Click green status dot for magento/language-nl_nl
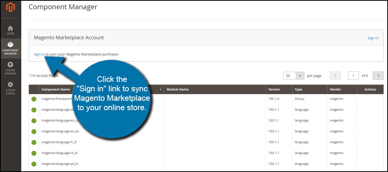The width and height of the screenshot is (388, 172). 34,153
